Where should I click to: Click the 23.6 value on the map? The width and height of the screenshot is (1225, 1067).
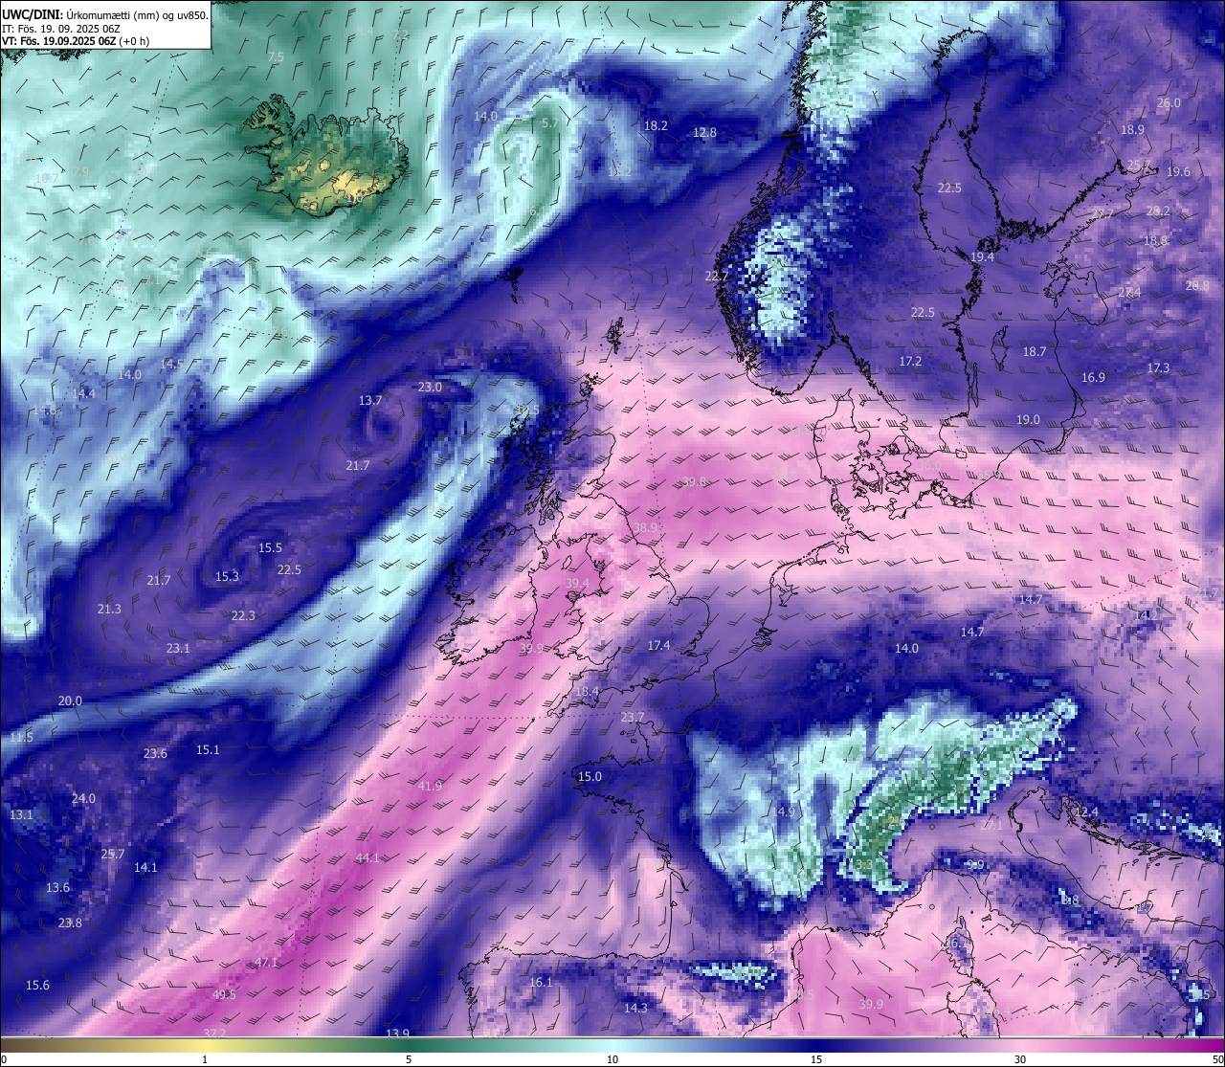click(155, 754)
